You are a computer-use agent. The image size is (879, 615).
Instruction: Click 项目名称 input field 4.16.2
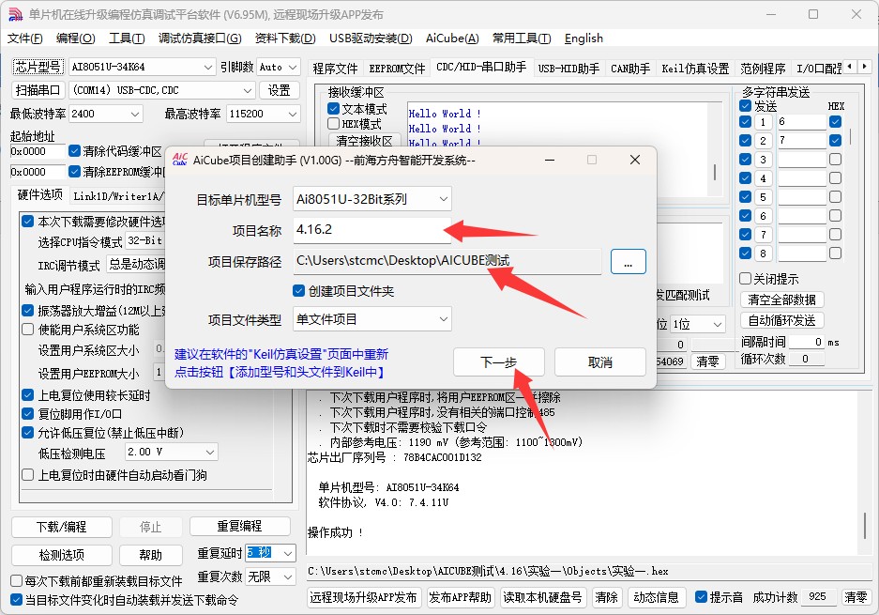tap(372, 229)
